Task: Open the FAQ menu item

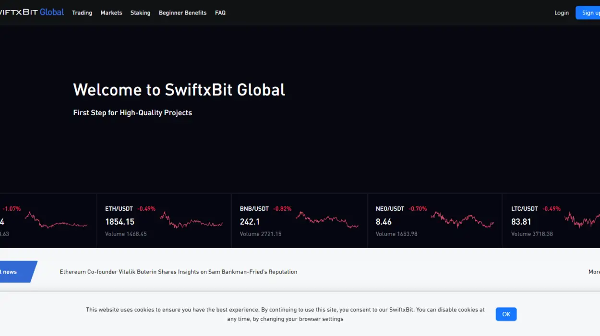Action: click(220, 13)
